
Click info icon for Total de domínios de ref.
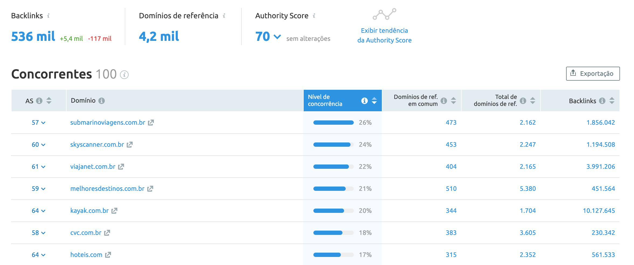point(523,101)
